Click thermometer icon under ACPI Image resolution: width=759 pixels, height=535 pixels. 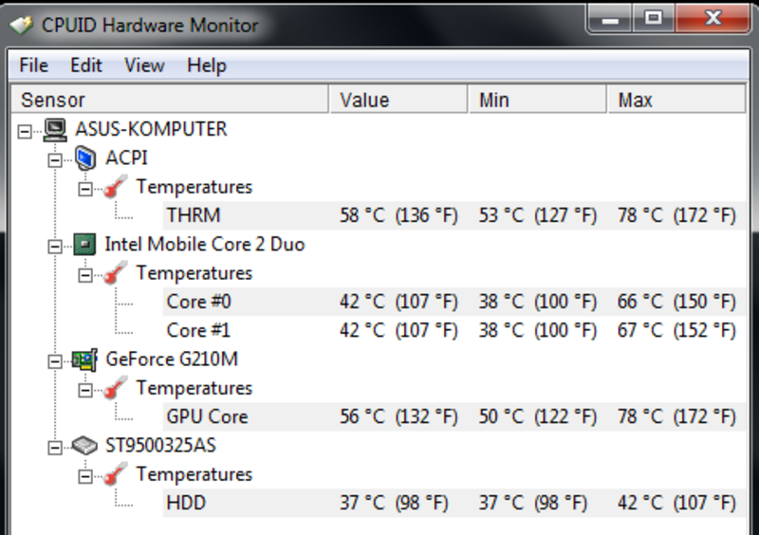tap(115, 187)
